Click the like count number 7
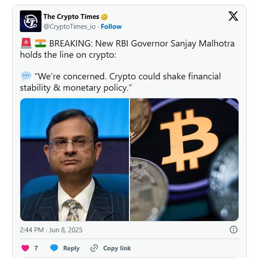262x258 pixels. 36,248
